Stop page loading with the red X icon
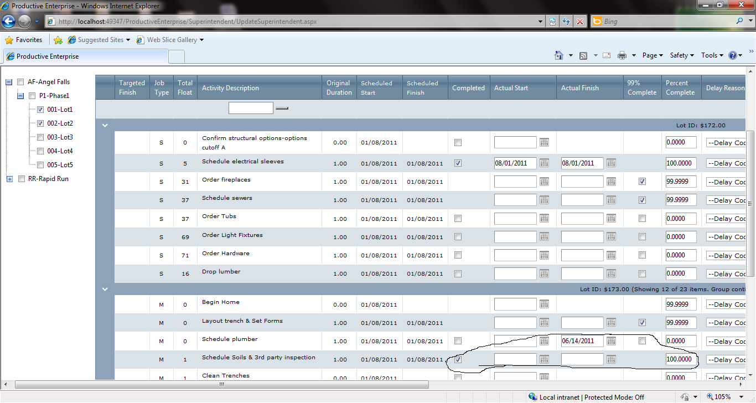The height and width of the screenshot is (403, 756). [x=580, y=22]
